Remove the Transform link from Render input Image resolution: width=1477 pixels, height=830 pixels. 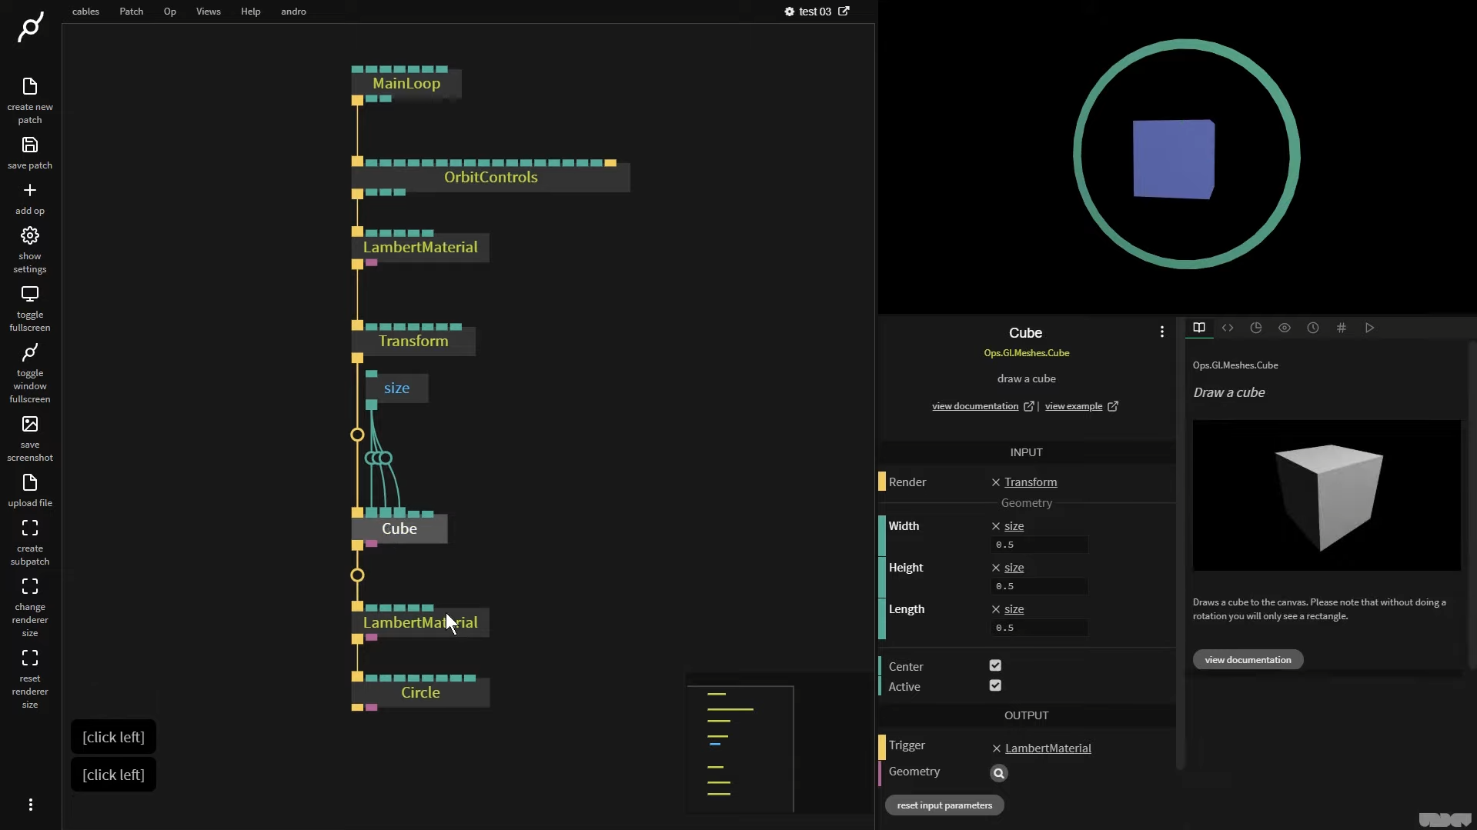click(996, 482)
